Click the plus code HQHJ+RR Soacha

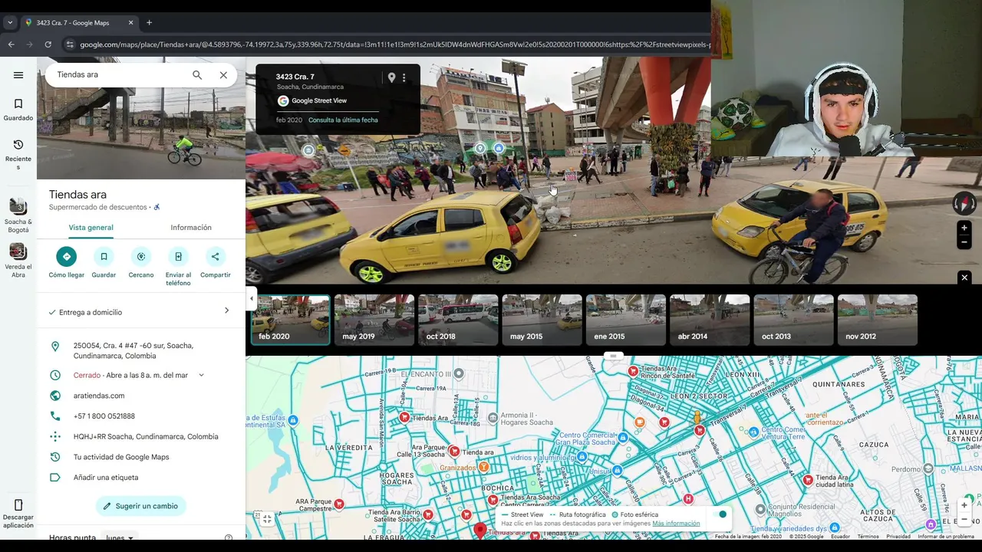[x=146, y=436]
